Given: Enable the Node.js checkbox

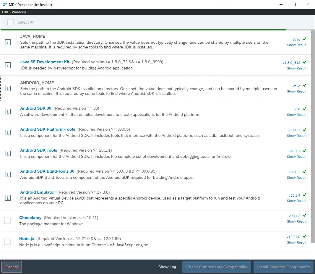Looking at the screenshot, I should point(7,242).
